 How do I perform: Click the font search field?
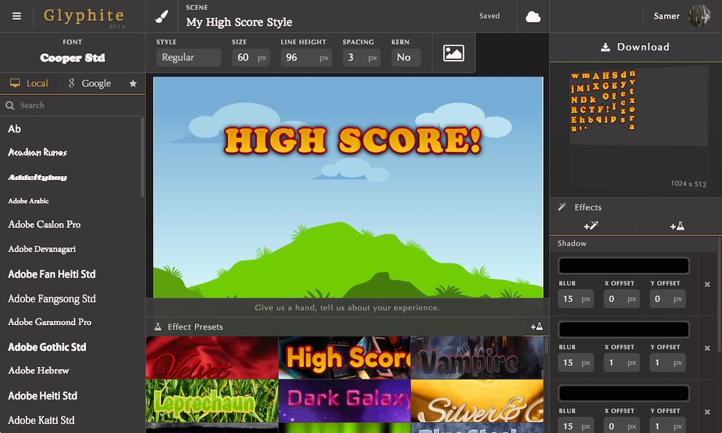pos(72,106)
